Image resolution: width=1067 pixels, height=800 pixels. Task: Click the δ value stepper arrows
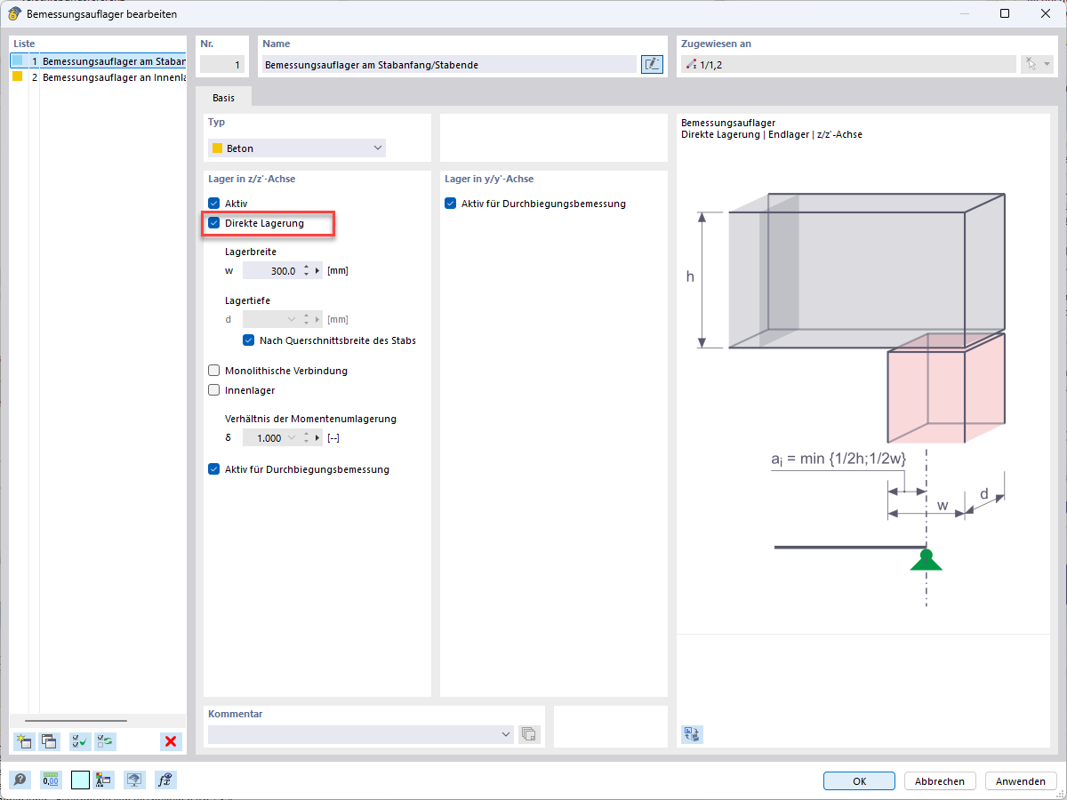[x=306, y=438]
